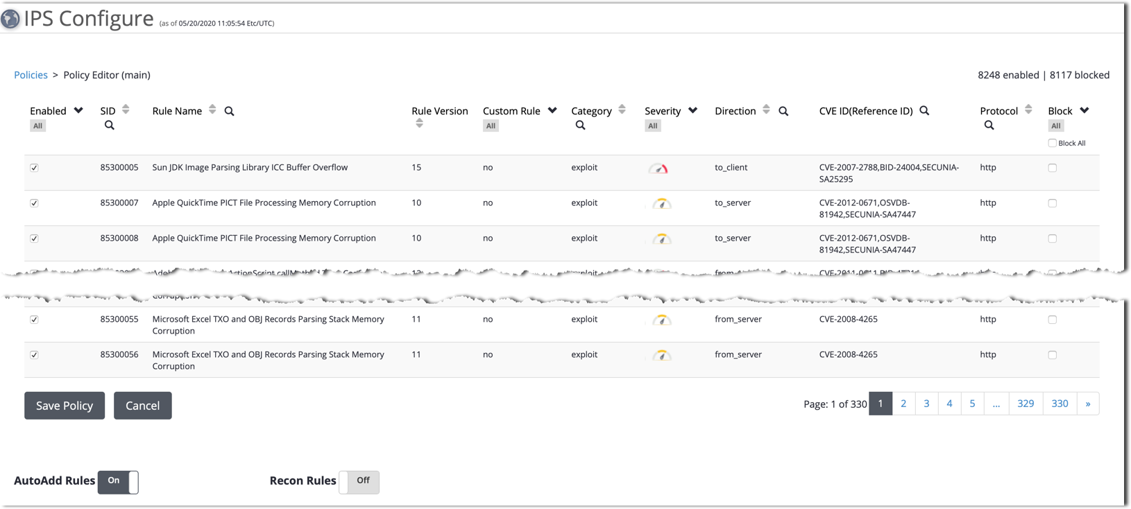Jump to page 329
The width and height of the screenshot is (1131, 509).
(1026, 404)
